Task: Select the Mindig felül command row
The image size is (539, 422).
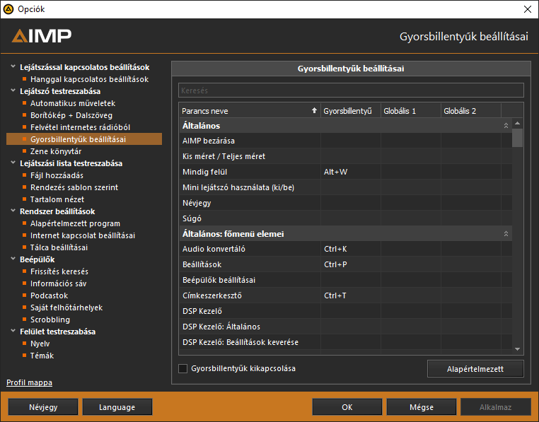Action: click(345, 172)
